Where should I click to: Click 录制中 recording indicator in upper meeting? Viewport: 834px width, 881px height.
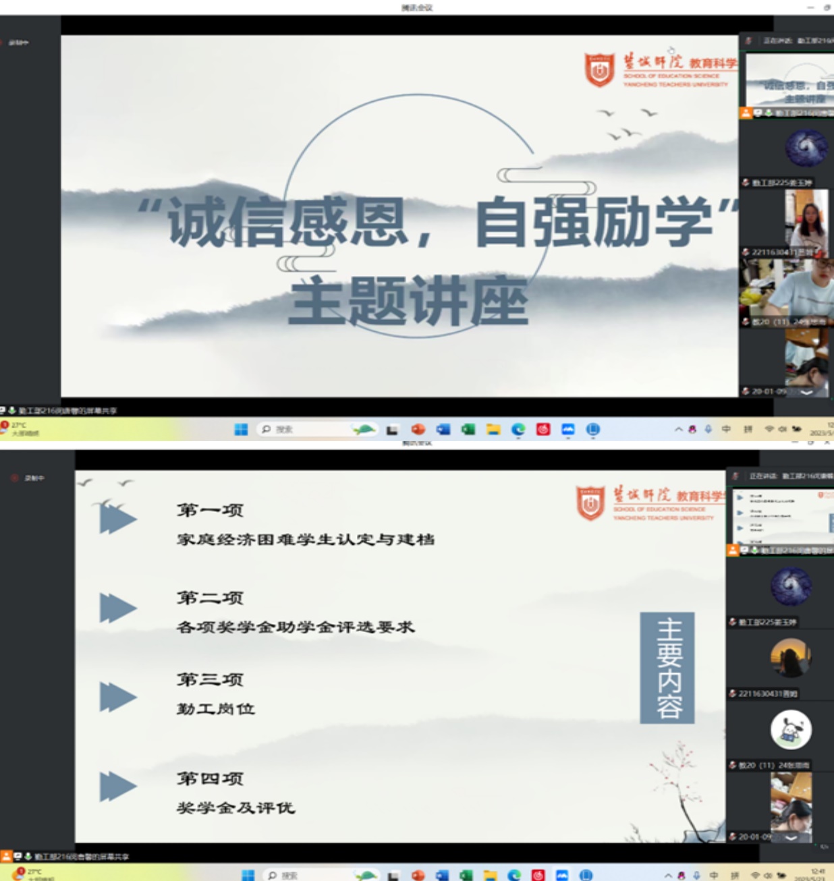point(18,42)
